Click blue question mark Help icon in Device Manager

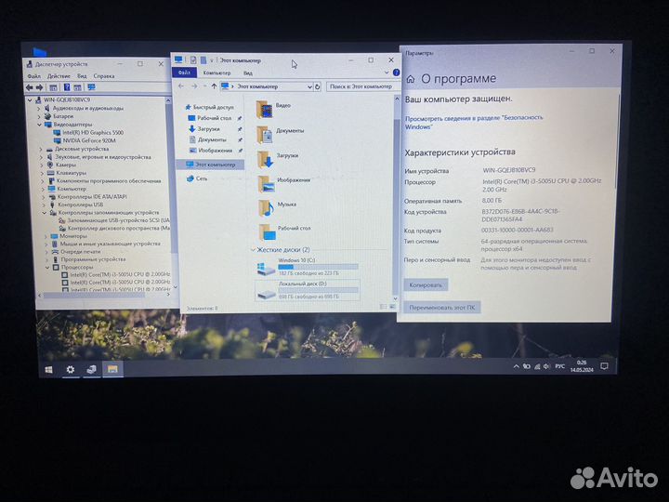67,87
